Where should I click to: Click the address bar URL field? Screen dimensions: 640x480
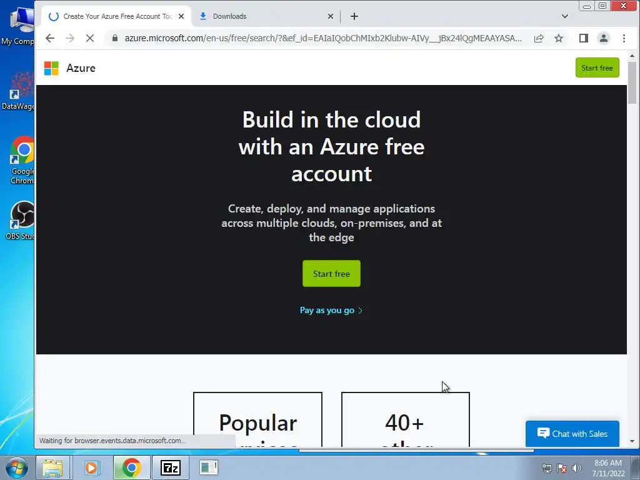click(322, 38)
